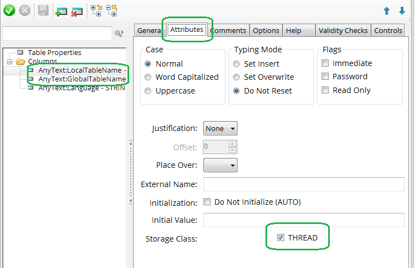Click the blue move down arrow
The image size is (415, 268).
click(402, 10)
